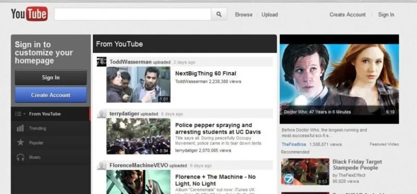417x194 pixels.
Task: Open Police pepper spraying video title
Action: (218, 128)
